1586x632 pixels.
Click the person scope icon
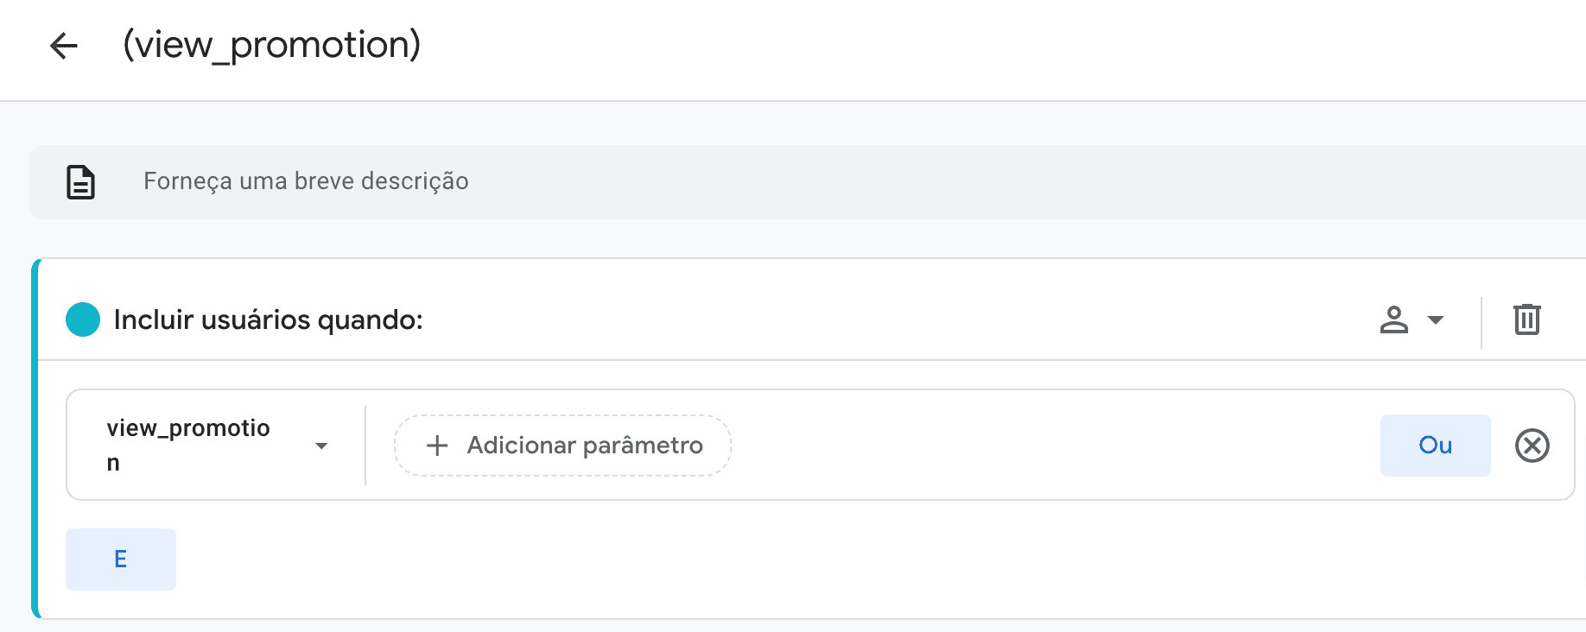point(1393,319)
